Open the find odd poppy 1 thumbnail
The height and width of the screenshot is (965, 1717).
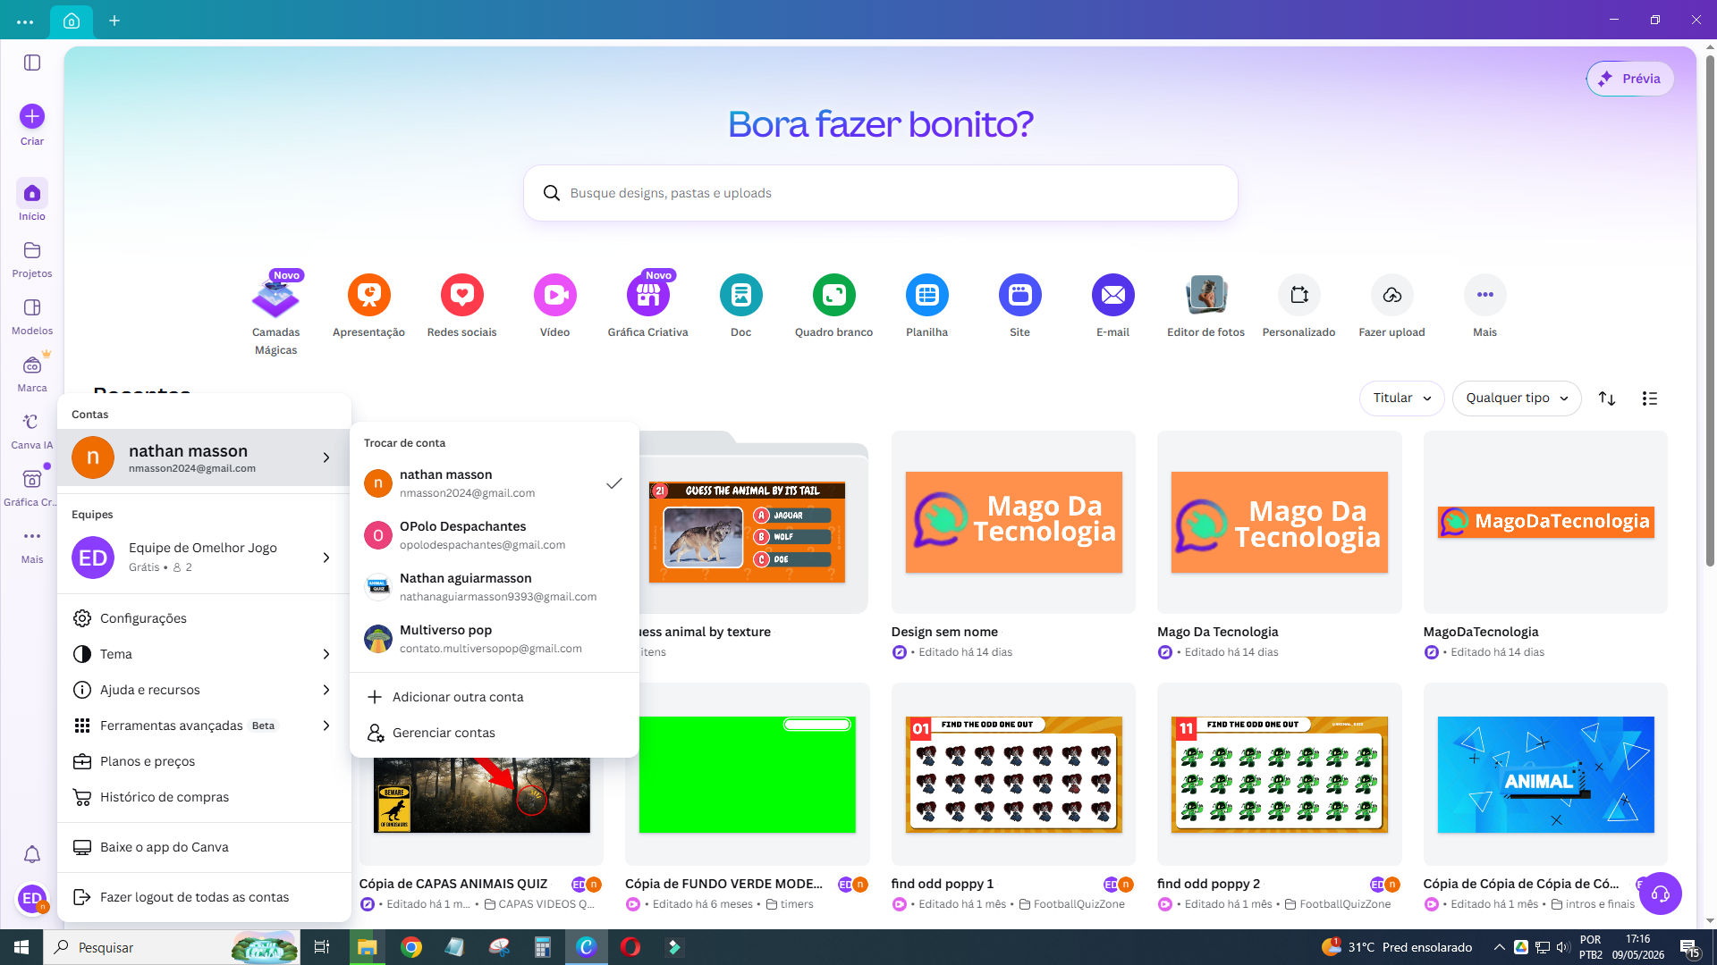click(x=1013, y=774)
